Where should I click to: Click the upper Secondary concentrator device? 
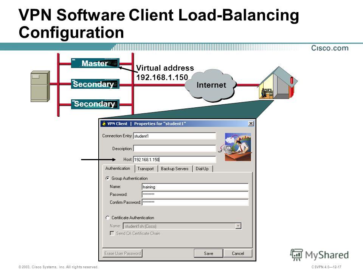tap(95, 84)
